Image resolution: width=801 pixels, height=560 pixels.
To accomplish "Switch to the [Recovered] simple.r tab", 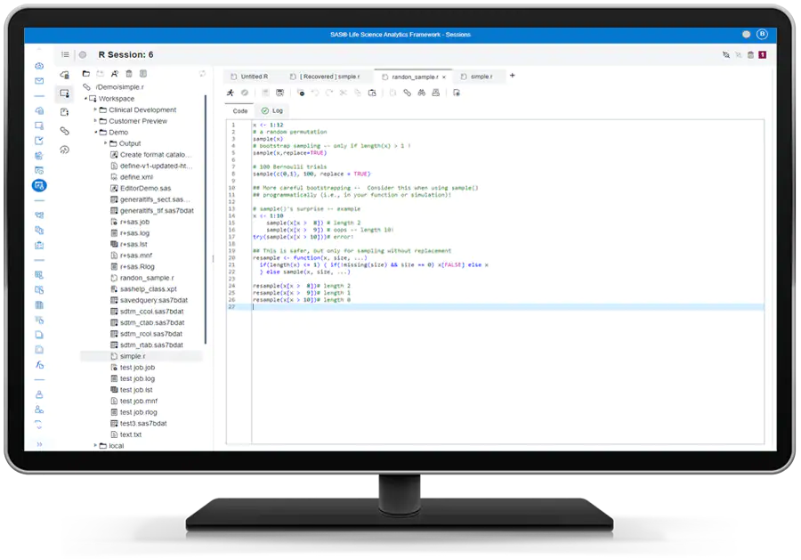I will [x=325, y=77].
